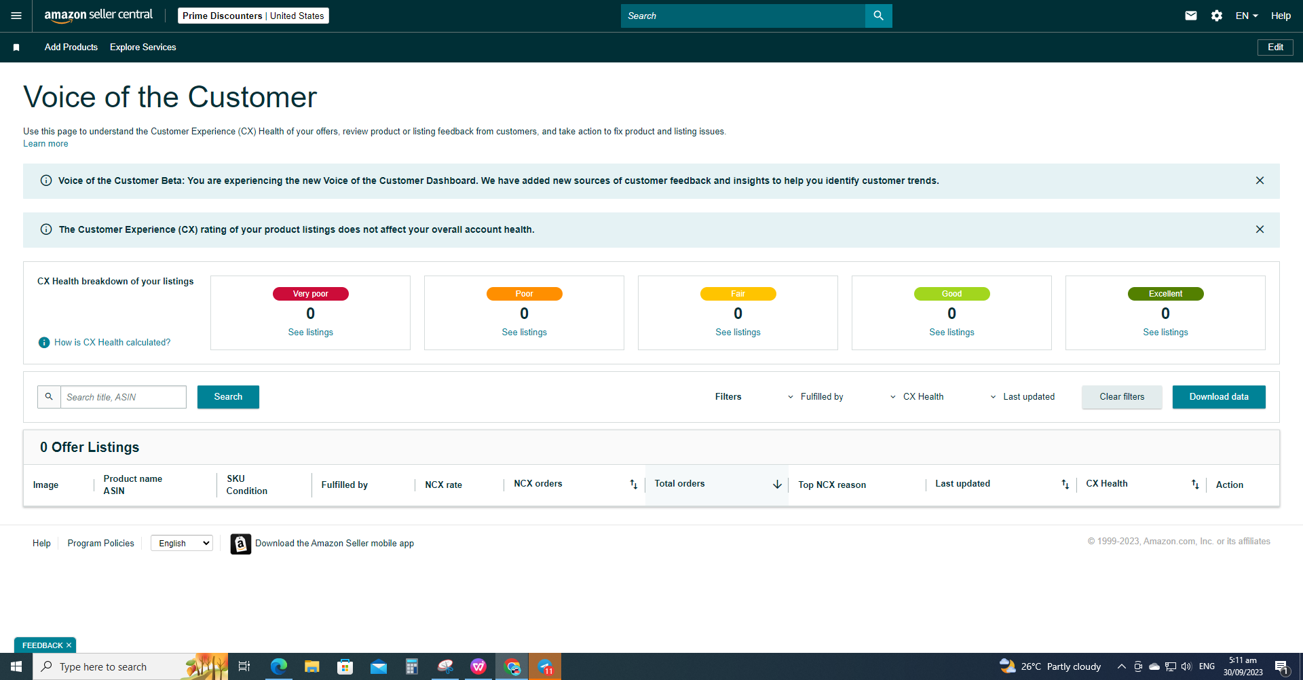This screenshot has width=1303, height=680.
Task: Click the magnifier icon in listing search
Action: [x=49, y=397]
